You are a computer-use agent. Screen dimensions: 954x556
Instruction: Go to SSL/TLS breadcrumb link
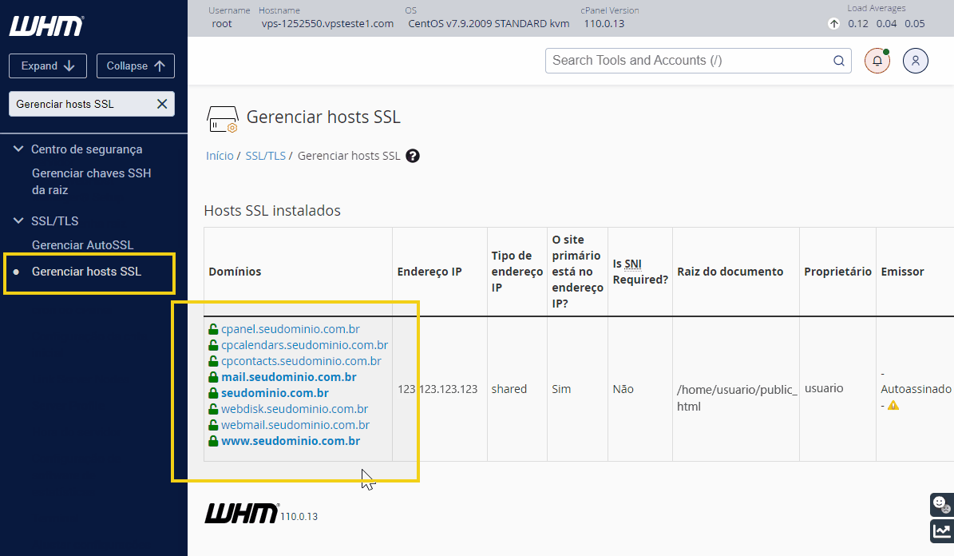click(265, 156)
